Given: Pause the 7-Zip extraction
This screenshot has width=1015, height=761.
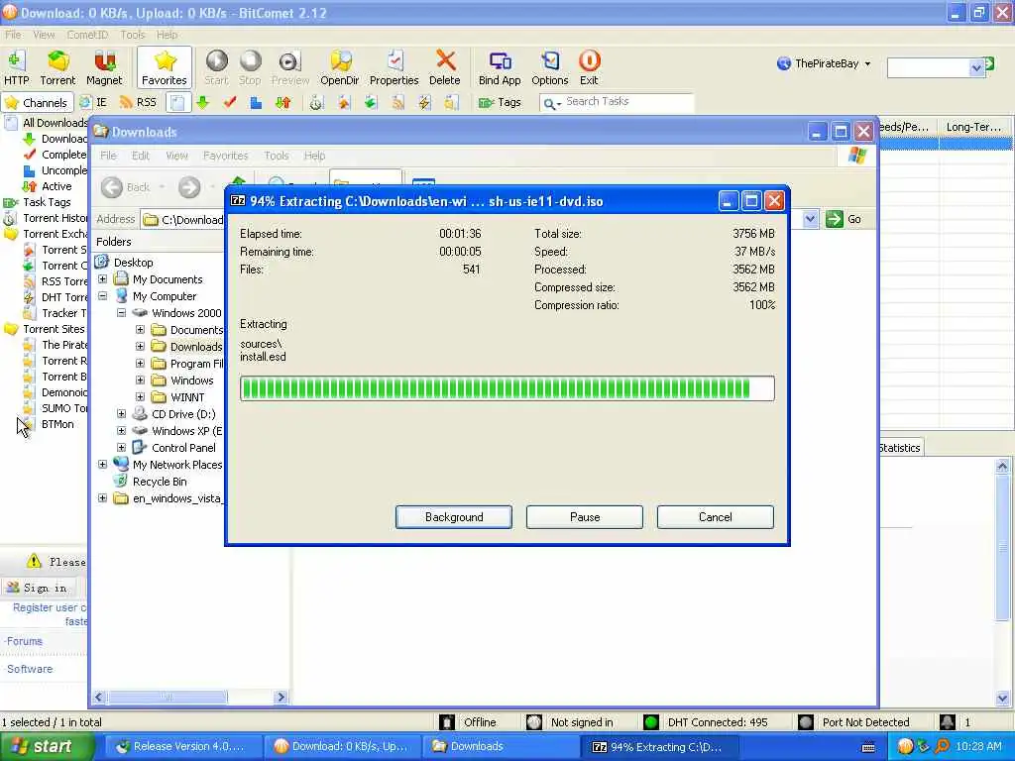Looking at the screenshot, I should click(585, 517).
